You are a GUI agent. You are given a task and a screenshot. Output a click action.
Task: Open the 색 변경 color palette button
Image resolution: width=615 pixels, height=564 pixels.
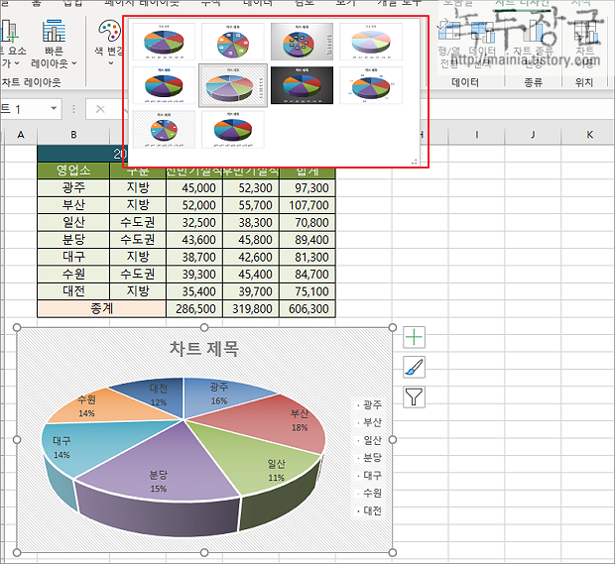tap(109, 43)
